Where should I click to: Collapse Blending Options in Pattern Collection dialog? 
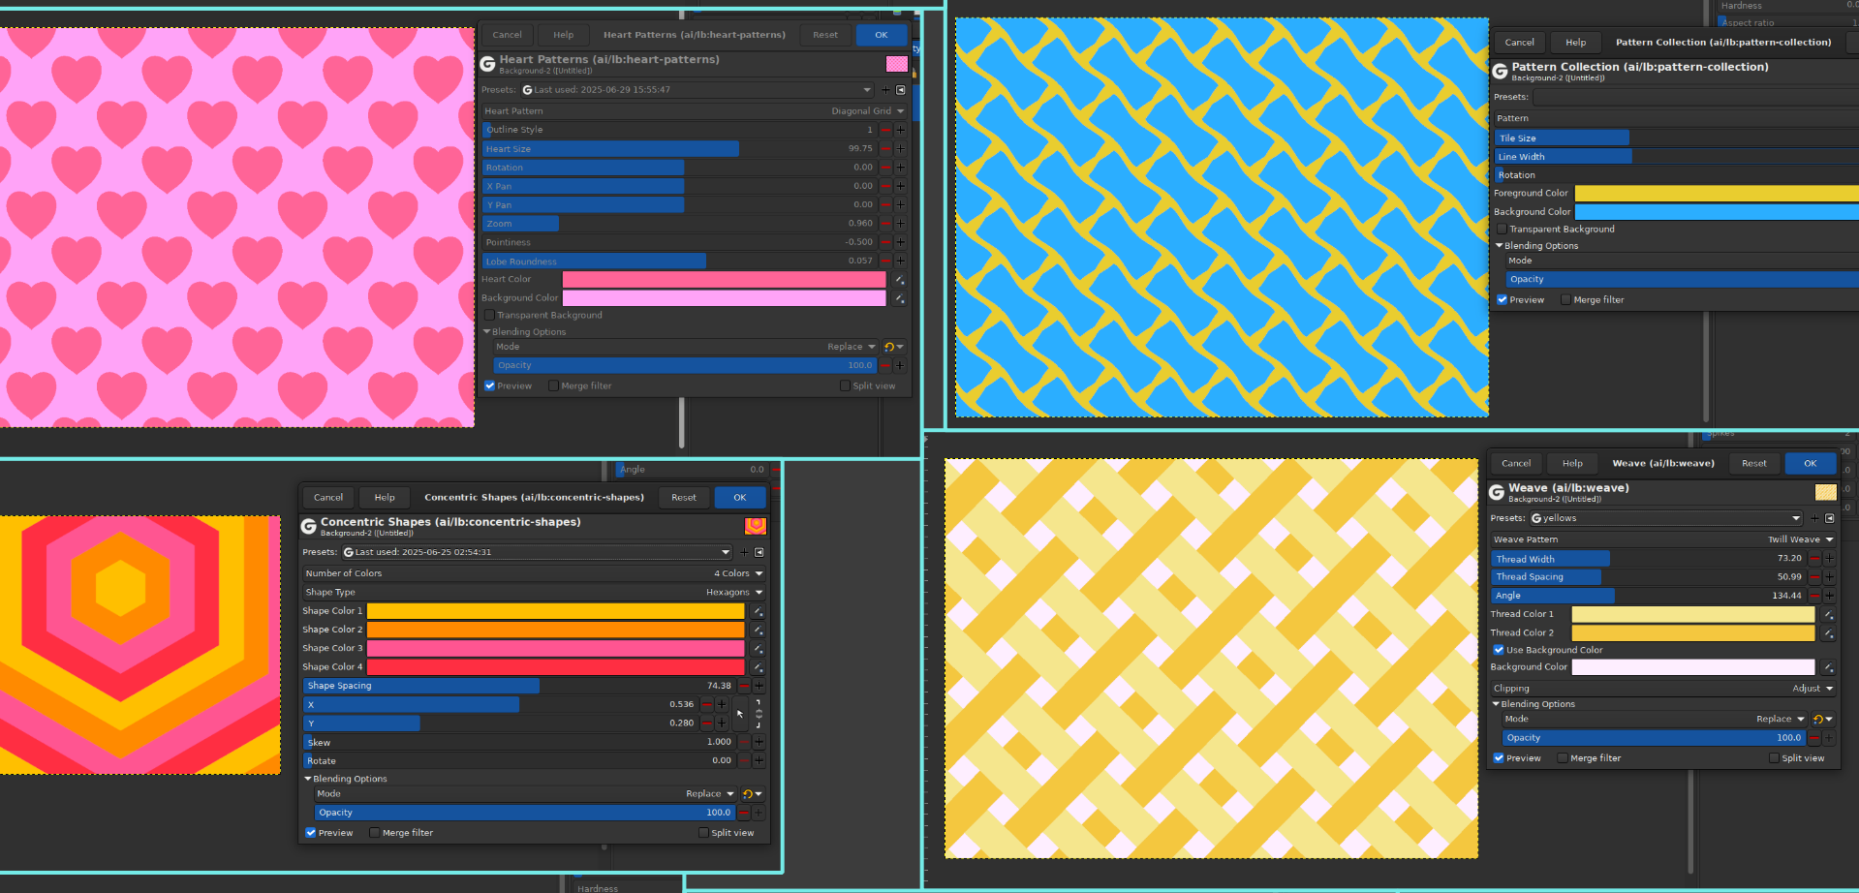click(x=1500, y=246)
